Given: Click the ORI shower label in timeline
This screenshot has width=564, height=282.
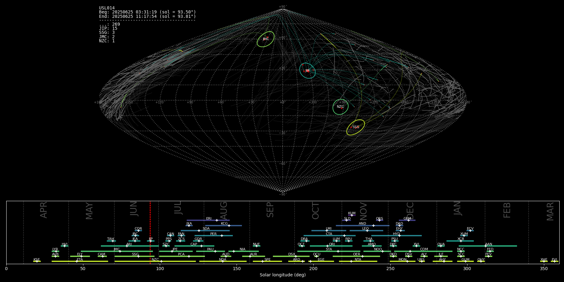Looking at the screenshot, I should pyautogui.click(x=332, y=244).
